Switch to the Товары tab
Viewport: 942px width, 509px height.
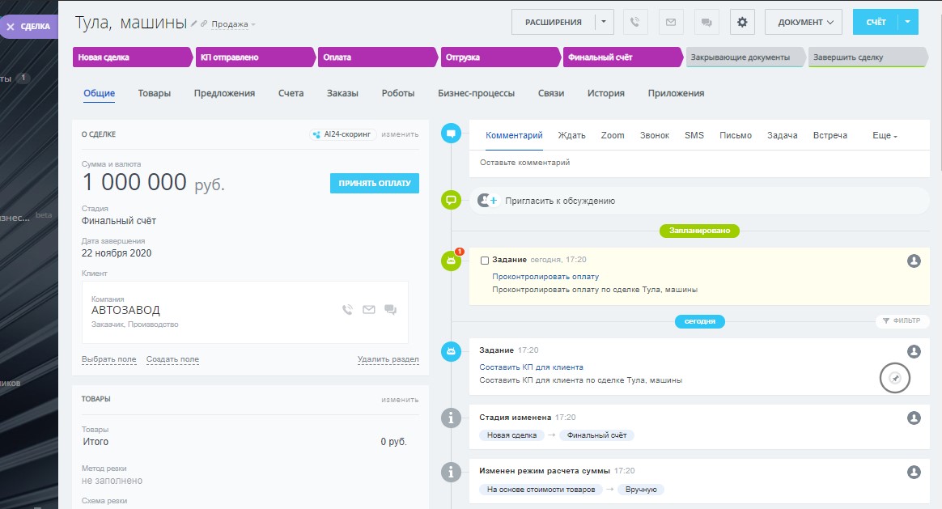pos(154,93)
